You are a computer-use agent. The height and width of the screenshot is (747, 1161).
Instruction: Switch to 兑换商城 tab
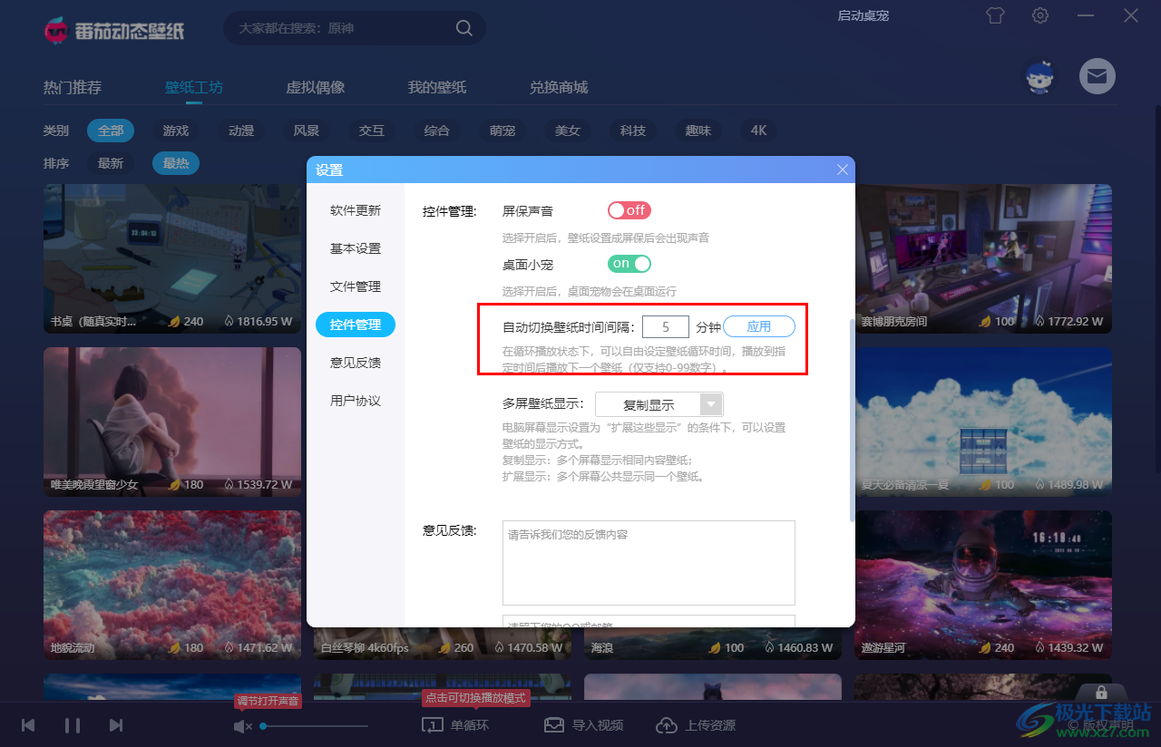pyautogui.click(x=559, y=88)
